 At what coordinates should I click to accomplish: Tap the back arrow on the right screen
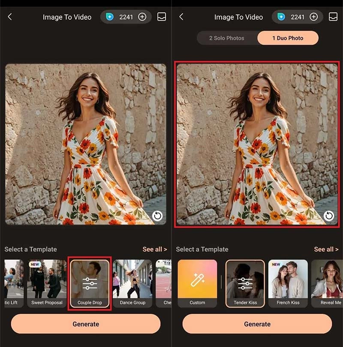(181, 17)
